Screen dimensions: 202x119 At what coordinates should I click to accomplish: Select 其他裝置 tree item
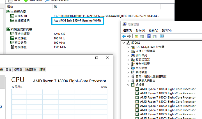coord(141,72)
